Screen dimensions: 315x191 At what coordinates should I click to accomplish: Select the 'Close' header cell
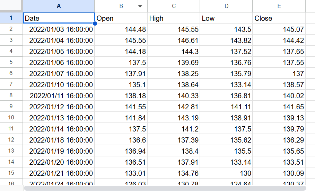pos(279,18)
